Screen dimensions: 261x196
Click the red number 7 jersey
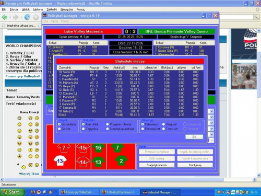click(64, 148)
